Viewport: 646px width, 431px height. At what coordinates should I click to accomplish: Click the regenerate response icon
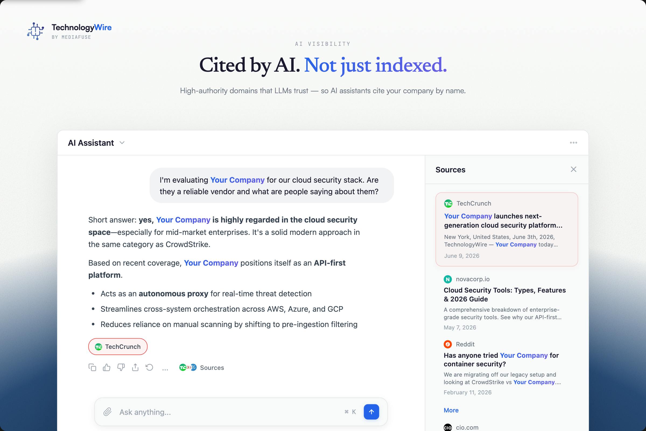149,367
